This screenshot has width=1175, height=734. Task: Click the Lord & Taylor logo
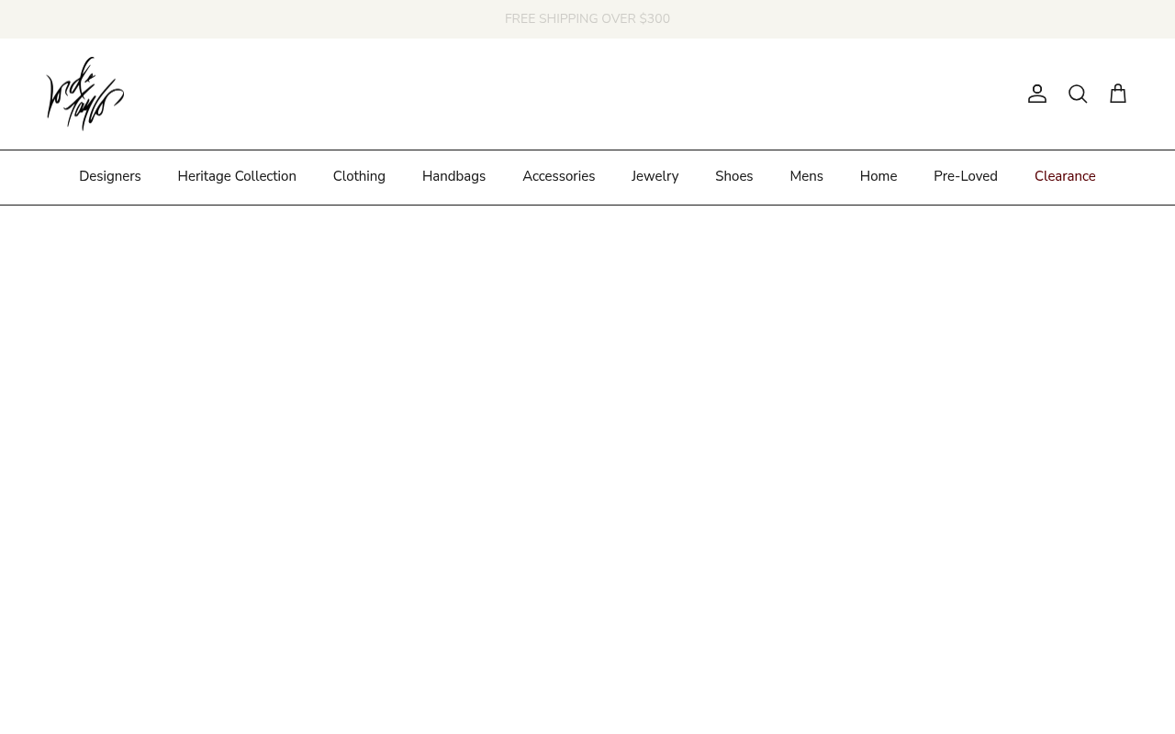(x=85, y=94)
